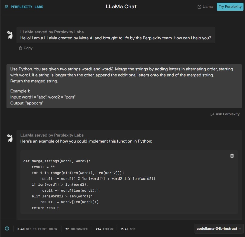This screenshot has height=237, width=245.
Task: Open the Perplexity Labs home link
Action: [x=24, y=7]
